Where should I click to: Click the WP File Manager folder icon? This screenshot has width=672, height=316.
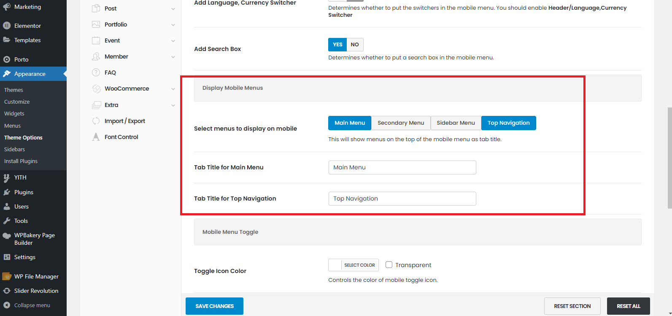click(x=7, y=276)
